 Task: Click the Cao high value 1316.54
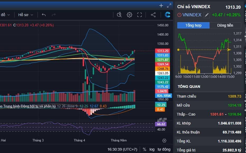234,114
